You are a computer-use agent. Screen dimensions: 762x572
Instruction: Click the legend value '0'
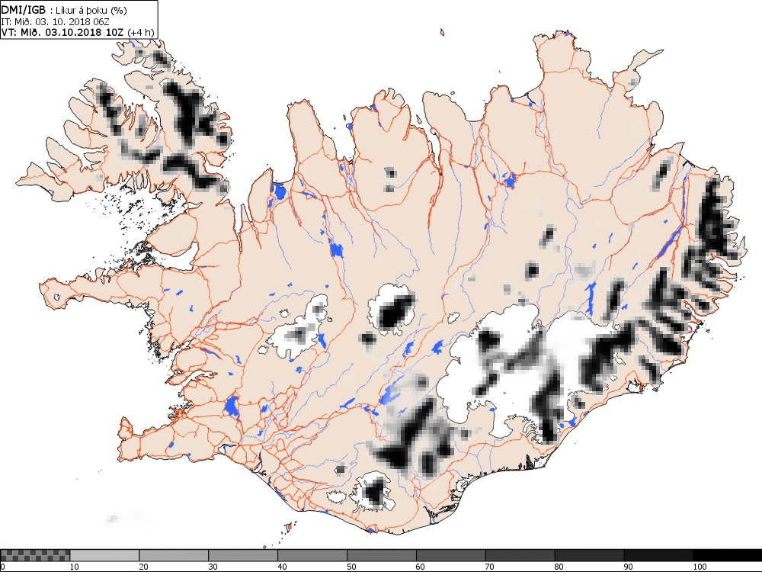point(2,567)
